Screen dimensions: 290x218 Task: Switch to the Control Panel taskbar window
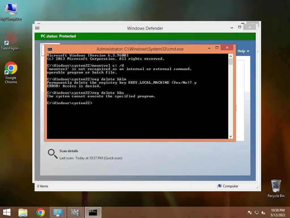pos(58,212)
